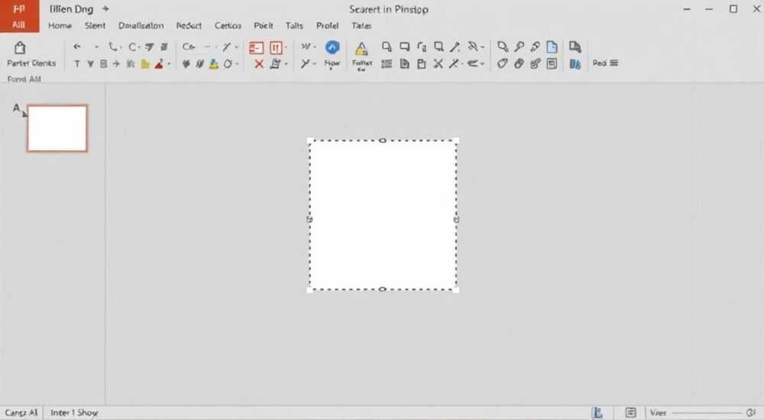Image resolution: width=764 pixels, height=420 pixels.
Task: Click the colorful triangle shapes icon
Action: (213, 64)
